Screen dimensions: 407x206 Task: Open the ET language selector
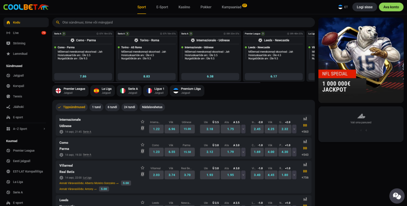pyautogui.click(x=343, y=7)
